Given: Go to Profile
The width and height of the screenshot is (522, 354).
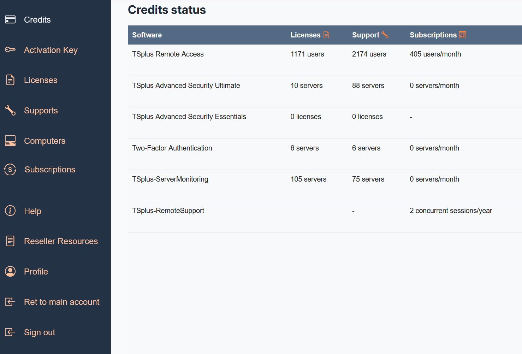Looking at the screenshot, I should 36,272.
